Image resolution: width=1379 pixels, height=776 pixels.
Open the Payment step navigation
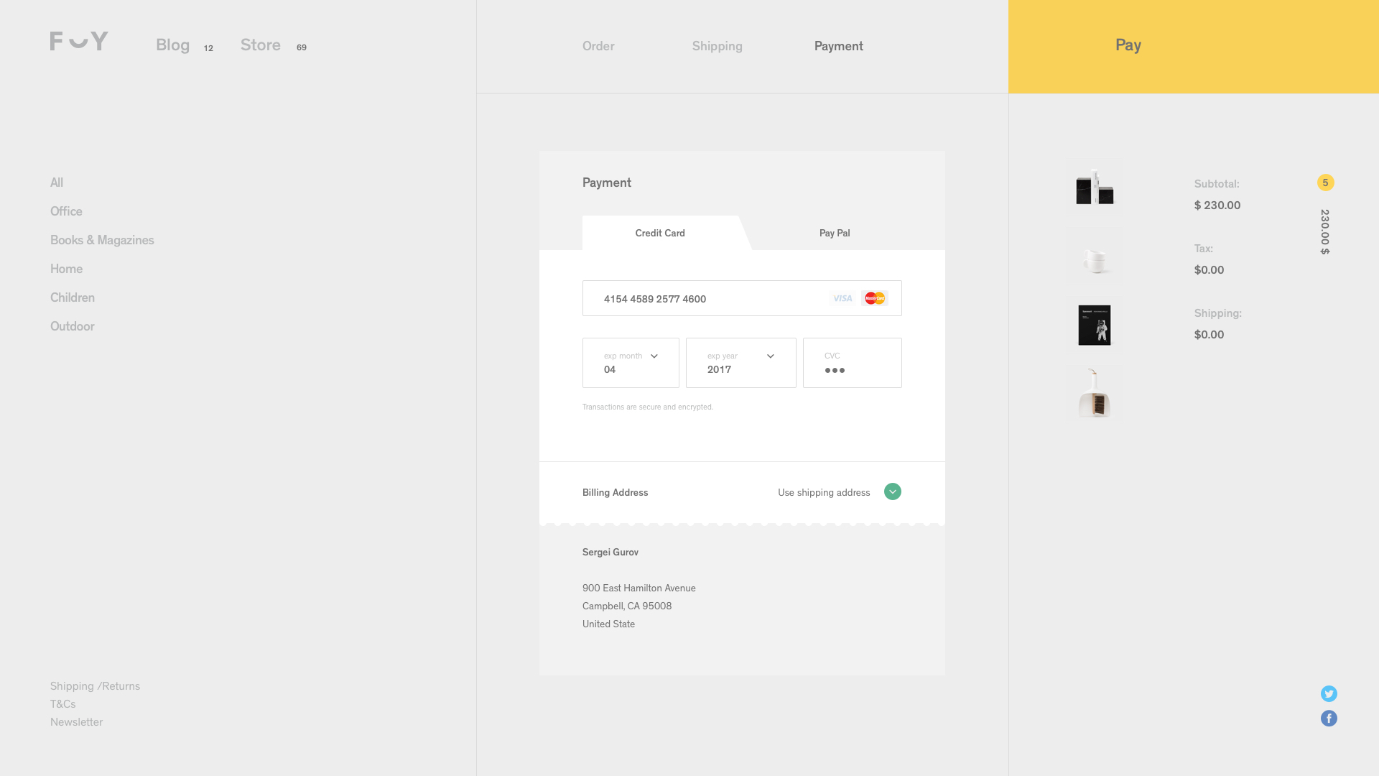coord(839,45)
